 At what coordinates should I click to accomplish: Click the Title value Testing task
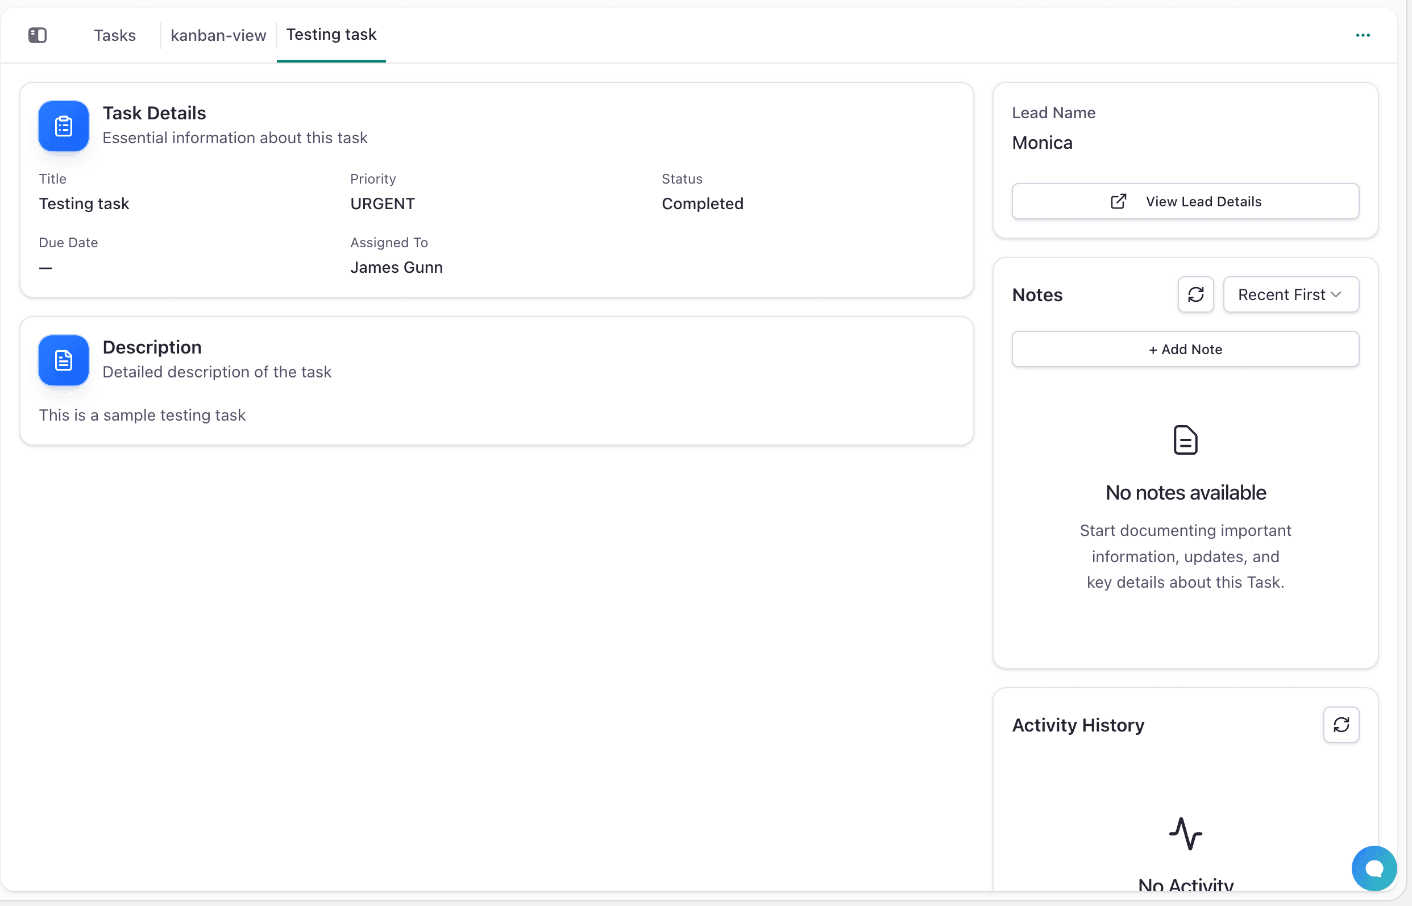pyautogui.click(x=84, y=203)
